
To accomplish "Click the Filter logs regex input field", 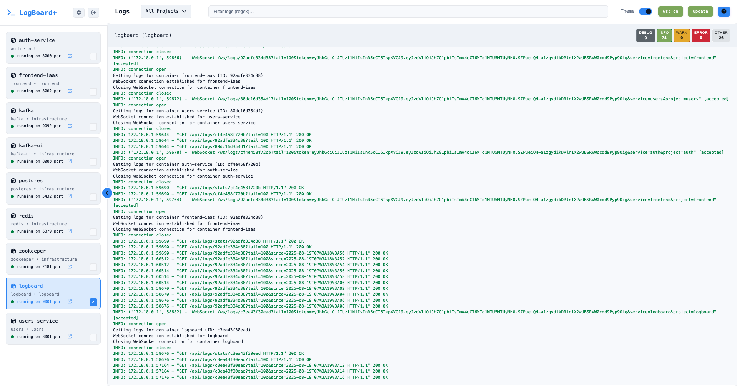I will pyautogui.click(x=408, y=12).
